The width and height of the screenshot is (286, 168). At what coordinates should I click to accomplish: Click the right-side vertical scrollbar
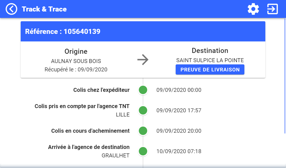285,76
